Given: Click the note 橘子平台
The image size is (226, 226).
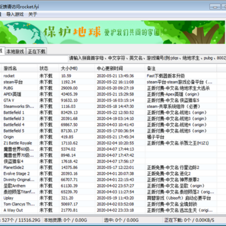Looking at the screenshot, I should [x=156, y=137].
